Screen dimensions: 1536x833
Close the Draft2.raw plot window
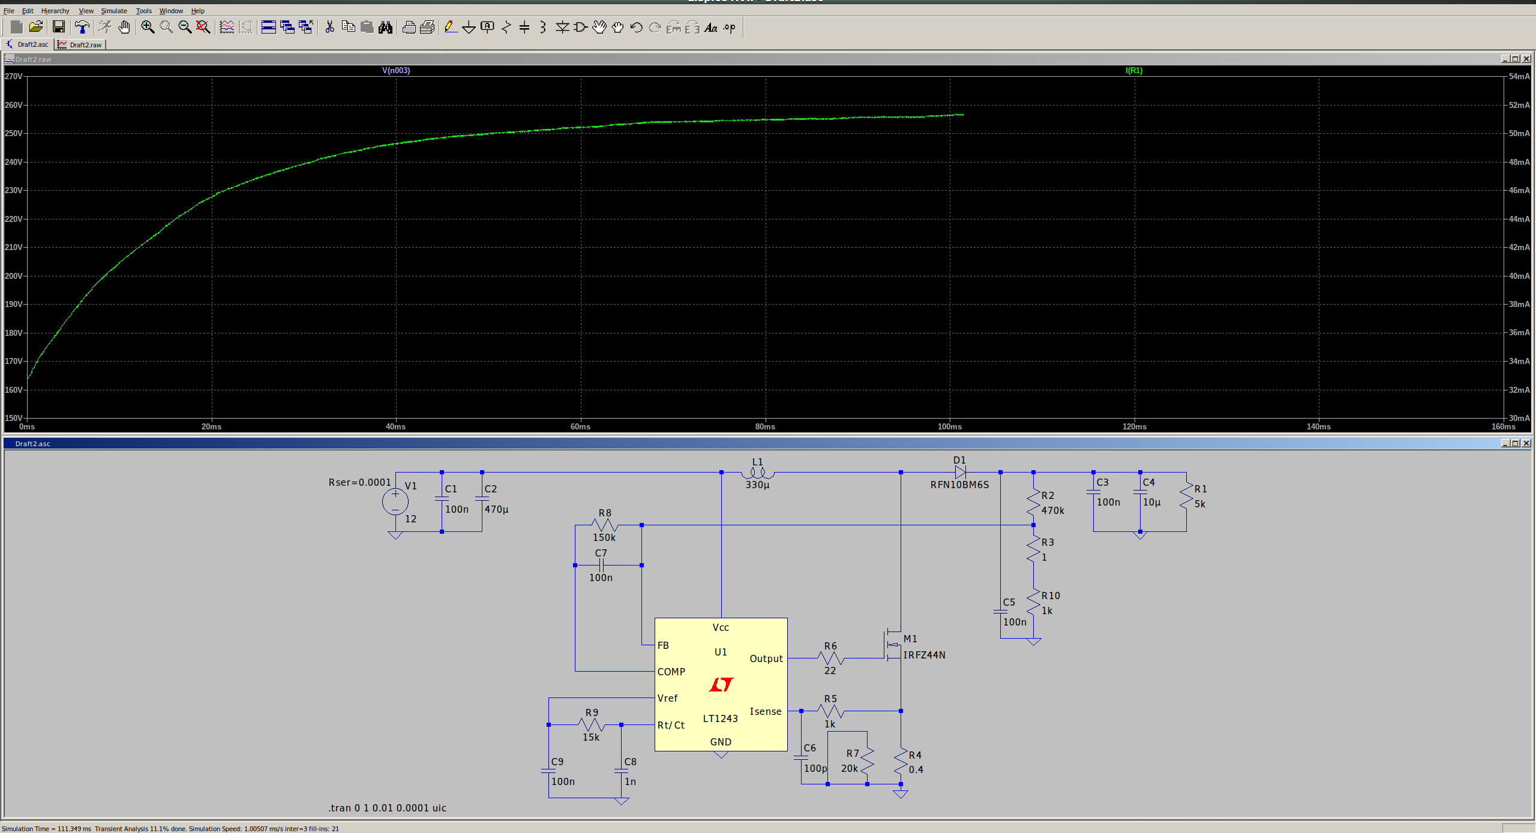pos(1526,59)
